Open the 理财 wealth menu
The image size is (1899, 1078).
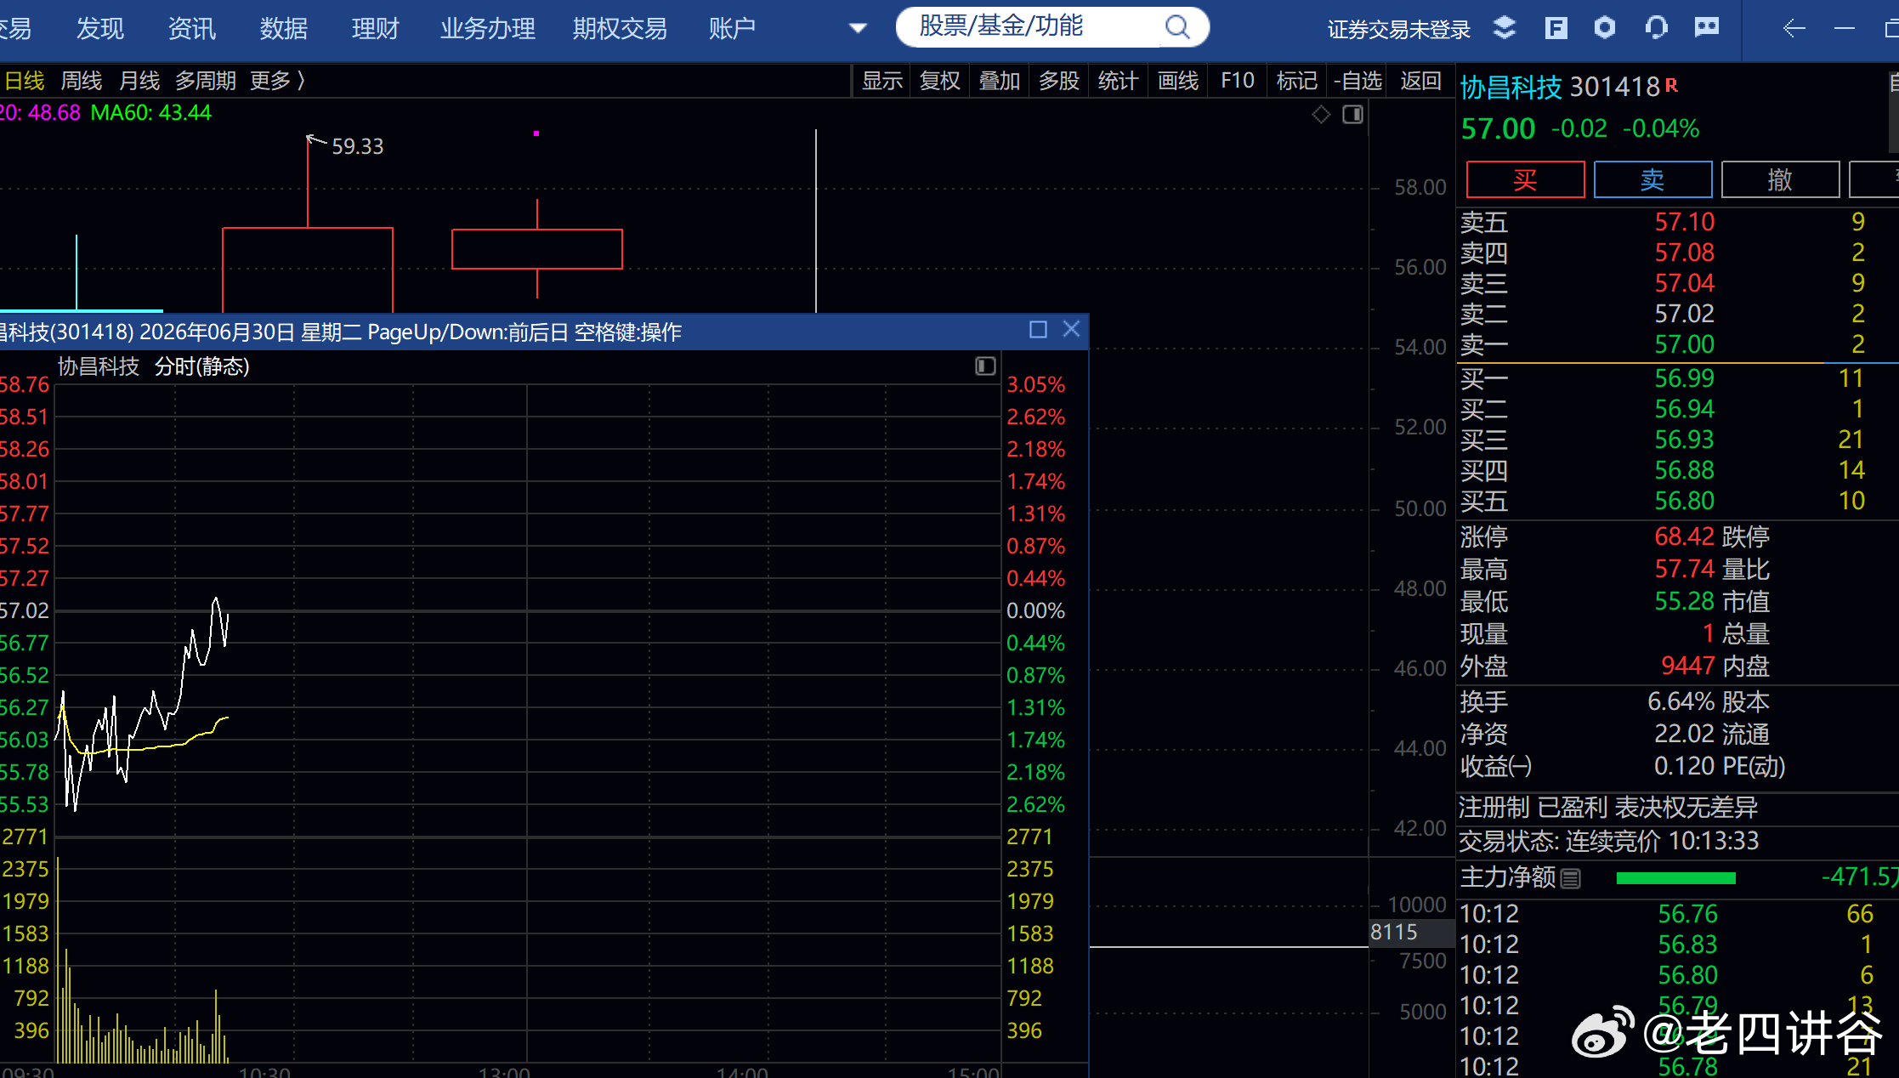pos(376,29)
